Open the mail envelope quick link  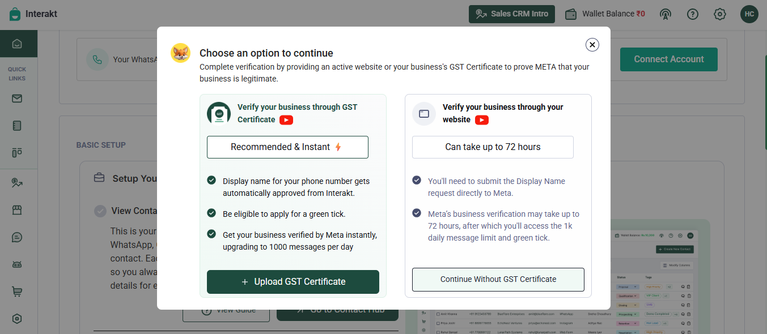17,99
